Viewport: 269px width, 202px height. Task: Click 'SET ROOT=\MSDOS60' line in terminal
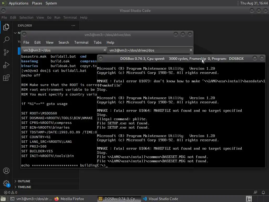point(39,113)
